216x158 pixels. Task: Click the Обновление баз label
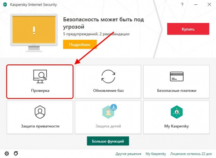pyautogui.click(x=108, y=90)
